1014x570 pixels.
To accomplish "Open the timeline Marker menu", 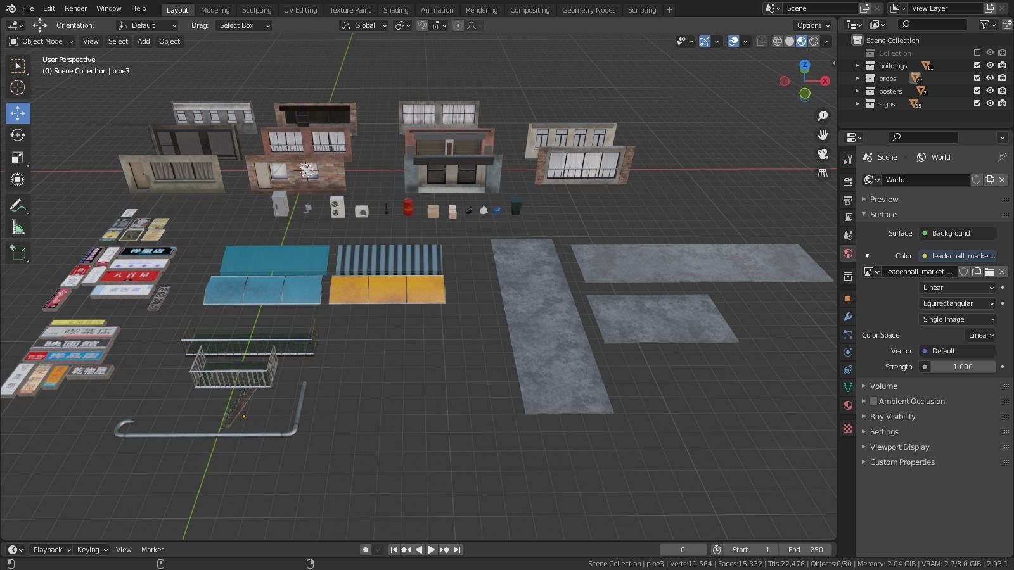I will point(152,550).
